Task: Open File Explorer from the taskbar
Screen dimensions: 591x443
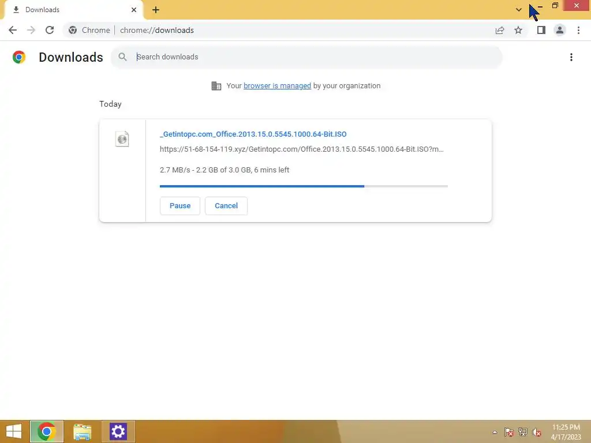Action: 82,431
